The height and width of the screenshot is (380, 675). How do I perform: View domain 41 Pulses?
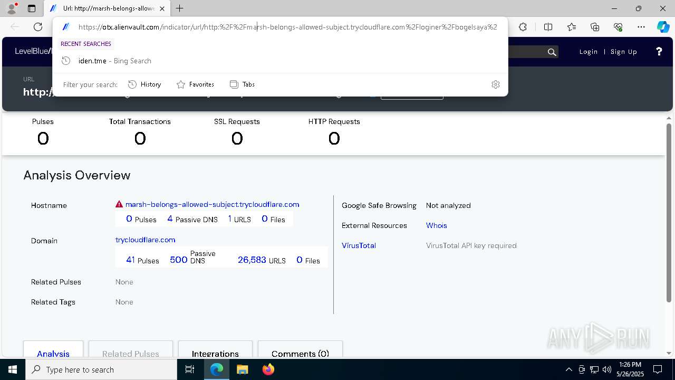(x=142, y=260)
